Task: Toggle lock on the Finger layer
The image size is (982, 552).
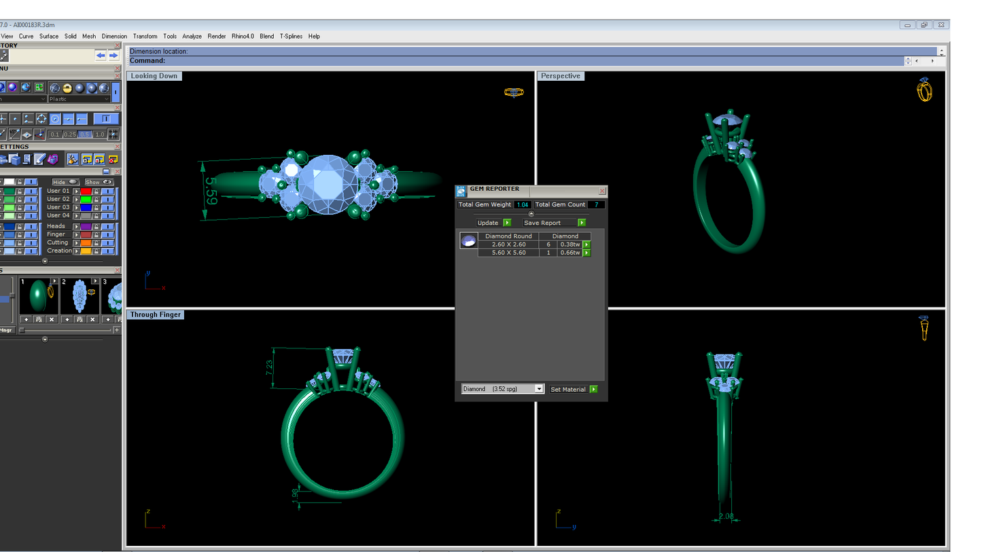Action: point(96,234)
